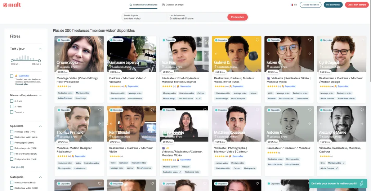
Task: Open Déposer un projet tab
Action: click(x=173, y=5)
